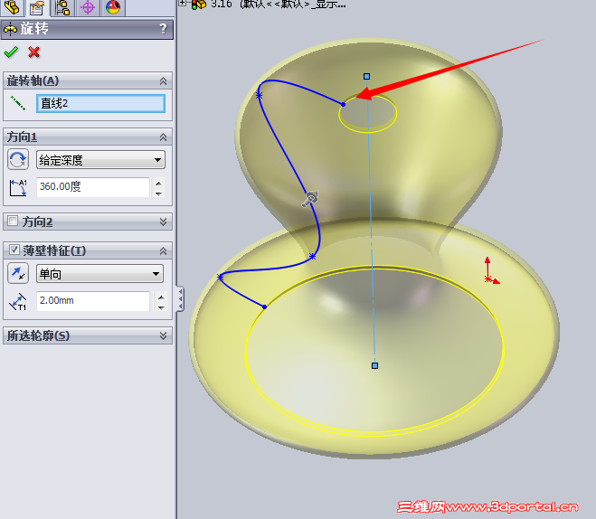Open the ConfigurationManager tab

point(62,7)
